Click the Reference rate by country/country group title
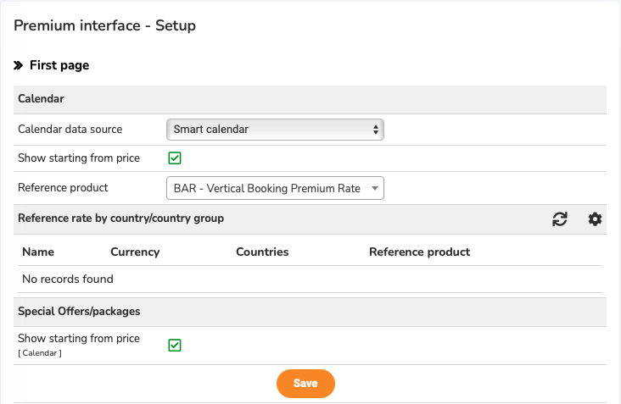The width and height of the screenshot is (621, 404). pyautogui.click(x=120, y=219)
